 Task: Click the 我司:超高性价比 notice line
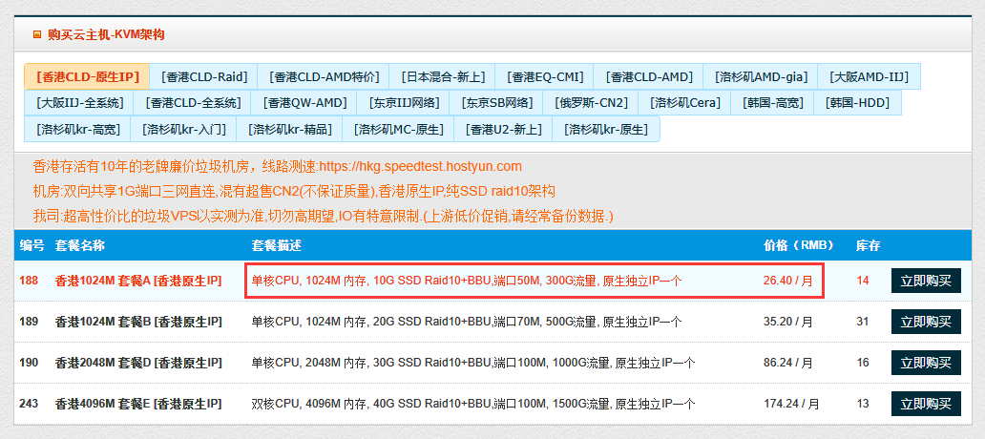[x=323, y=216]
